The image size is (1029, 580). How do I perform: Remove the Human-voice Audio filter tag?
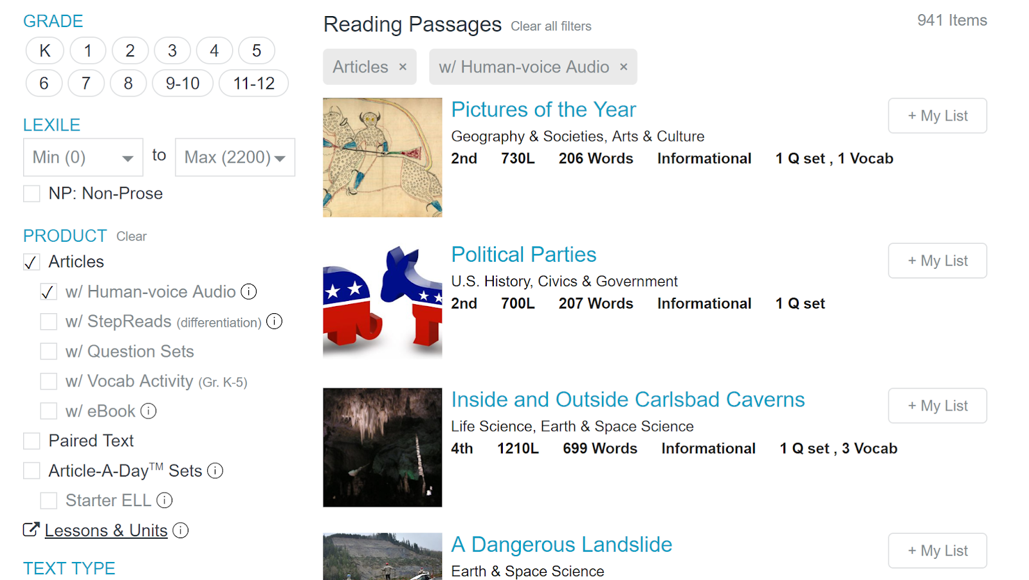[x=623, y=67]
